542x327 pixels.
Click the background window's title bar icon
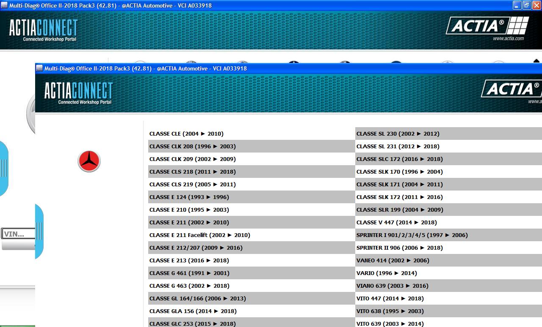tap(4, 5)
